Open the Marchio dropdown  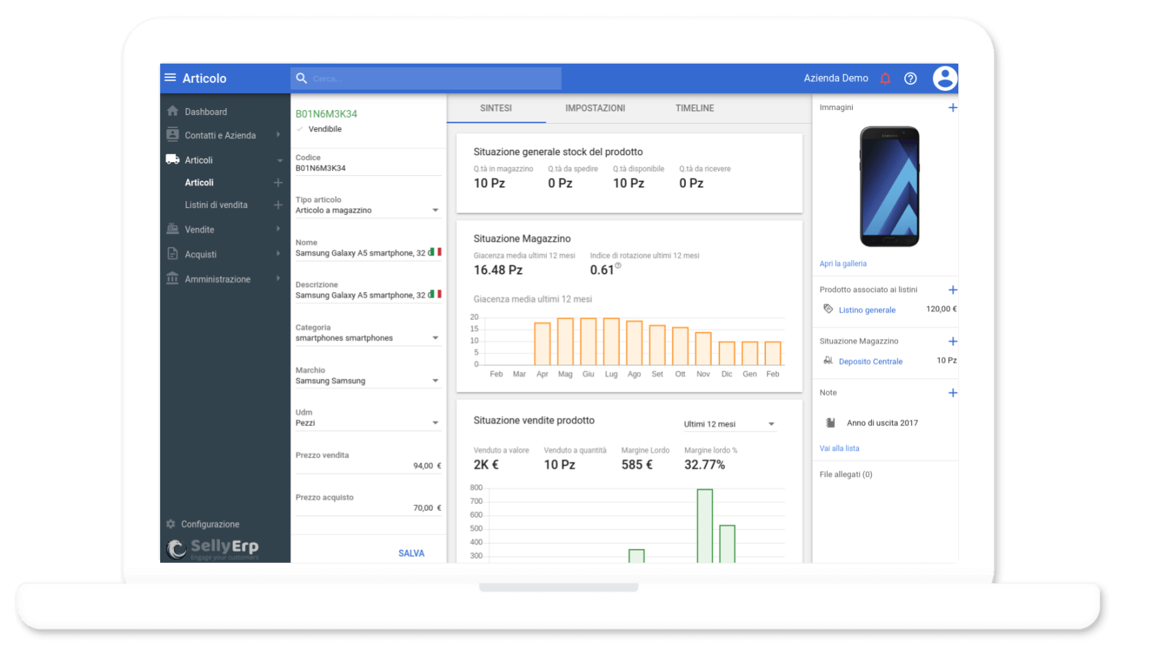click(435, 380)
